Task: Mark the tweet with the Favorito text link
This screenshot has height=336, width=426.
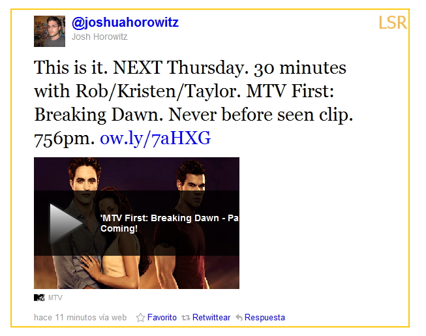Action: [x=162, y=317]
